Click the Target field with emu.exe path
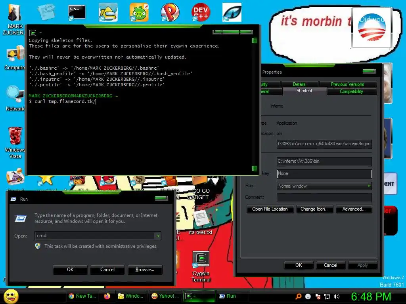Viewport: 406px width, 304px height. coord(324,144)
